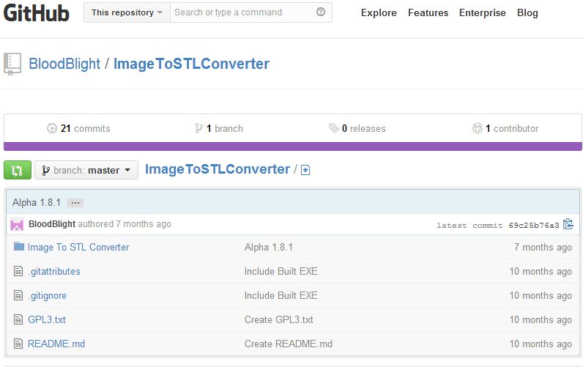This screenshot has width=583, height=367.
Task: Click the README.md file icon
Action: (x=18, y=344)
